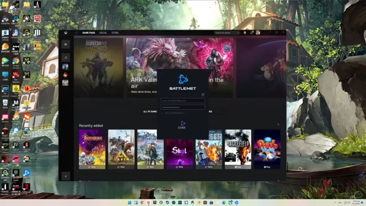Click the Xbox logo in the app header
This screenshot has height=206, width=366.
[66, 33]
